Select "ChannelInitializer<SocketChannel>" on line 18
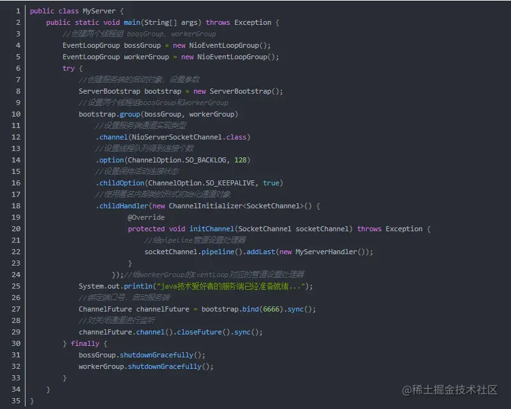 point(236,206)
